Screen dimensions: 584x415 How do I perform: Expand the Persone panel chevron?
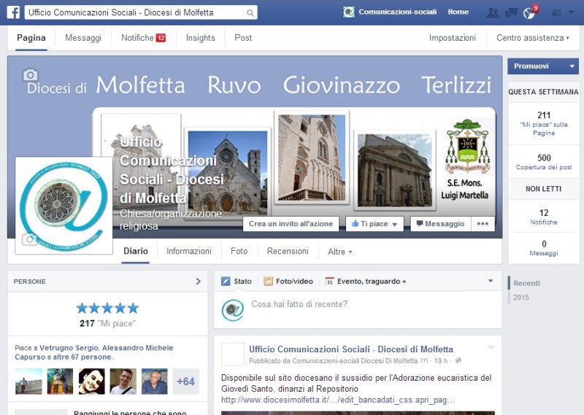tap(198, 282)
